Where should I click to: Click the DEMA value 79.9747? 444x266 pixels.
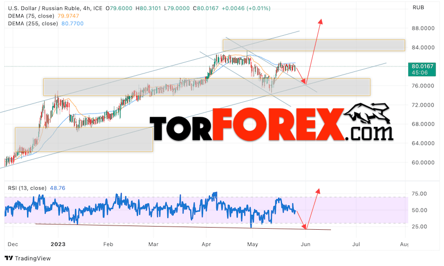coord(68,16)
